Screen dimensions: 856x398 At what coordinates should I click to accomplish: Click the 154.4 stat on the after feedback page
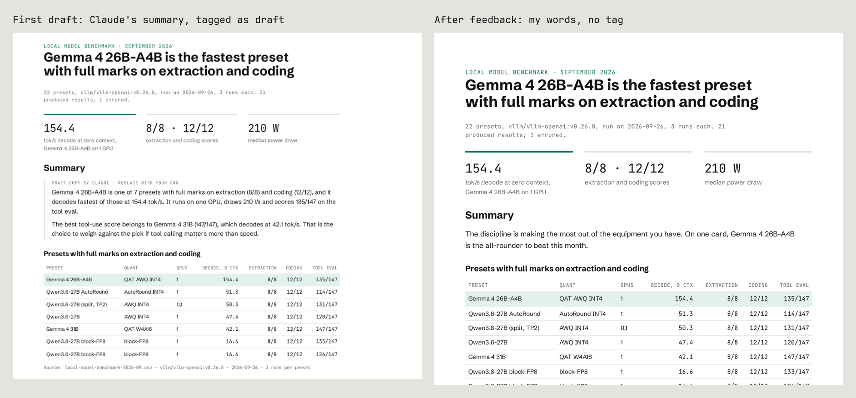tap(483, 169)
